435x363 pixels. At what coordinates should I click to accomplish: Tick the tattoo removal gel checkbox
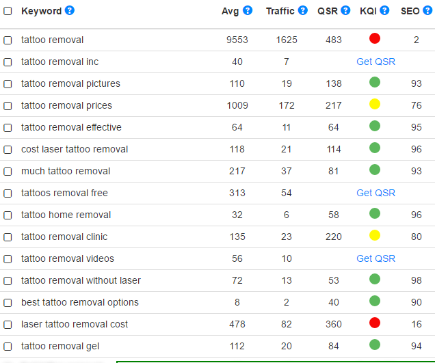[8, 347]
